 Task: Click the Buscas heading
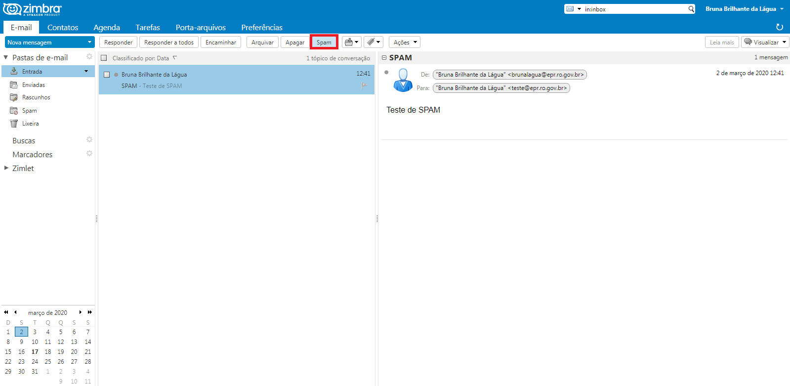point(24,140)
